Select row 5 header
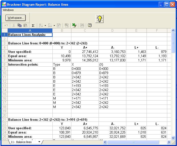The width and height of the screenshot is (177, 146). point(4,52)
